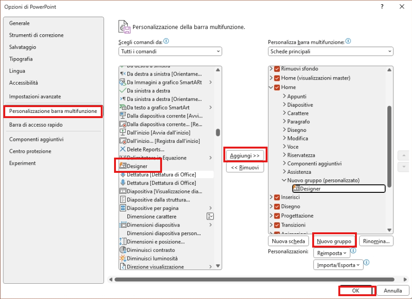Collapse Nuovo gruppo (personalizzato)
412x299 pixels.
(x=284, y=180)
